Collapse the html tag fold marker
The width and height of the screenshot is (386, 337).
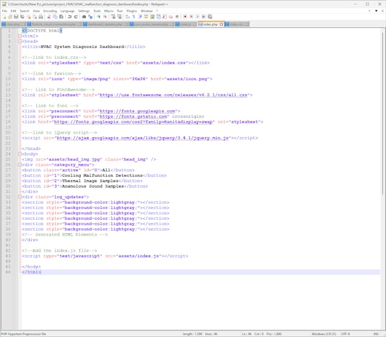point(19,36)
